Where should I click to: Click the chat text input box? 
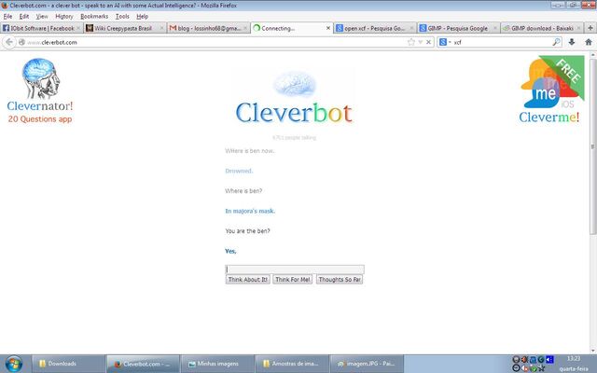pos(295,269)
